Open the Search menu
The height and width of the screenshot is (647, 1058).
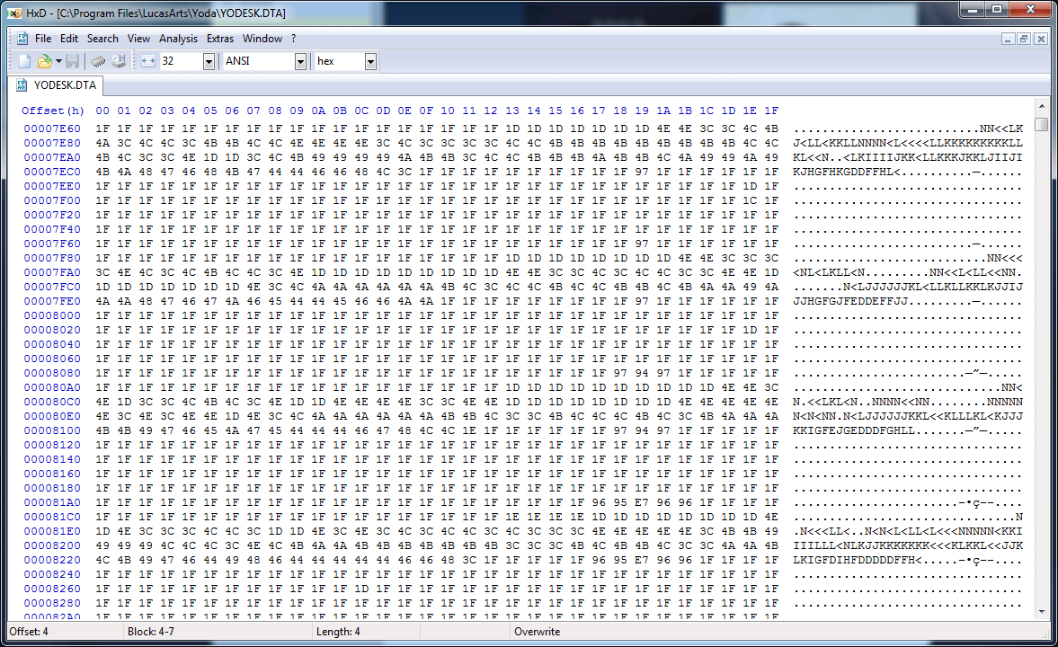coord(102,39)
